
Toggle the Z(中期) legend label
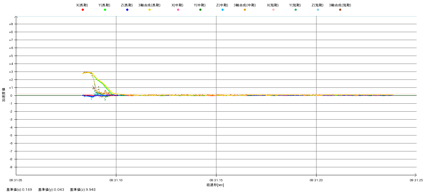222,5
